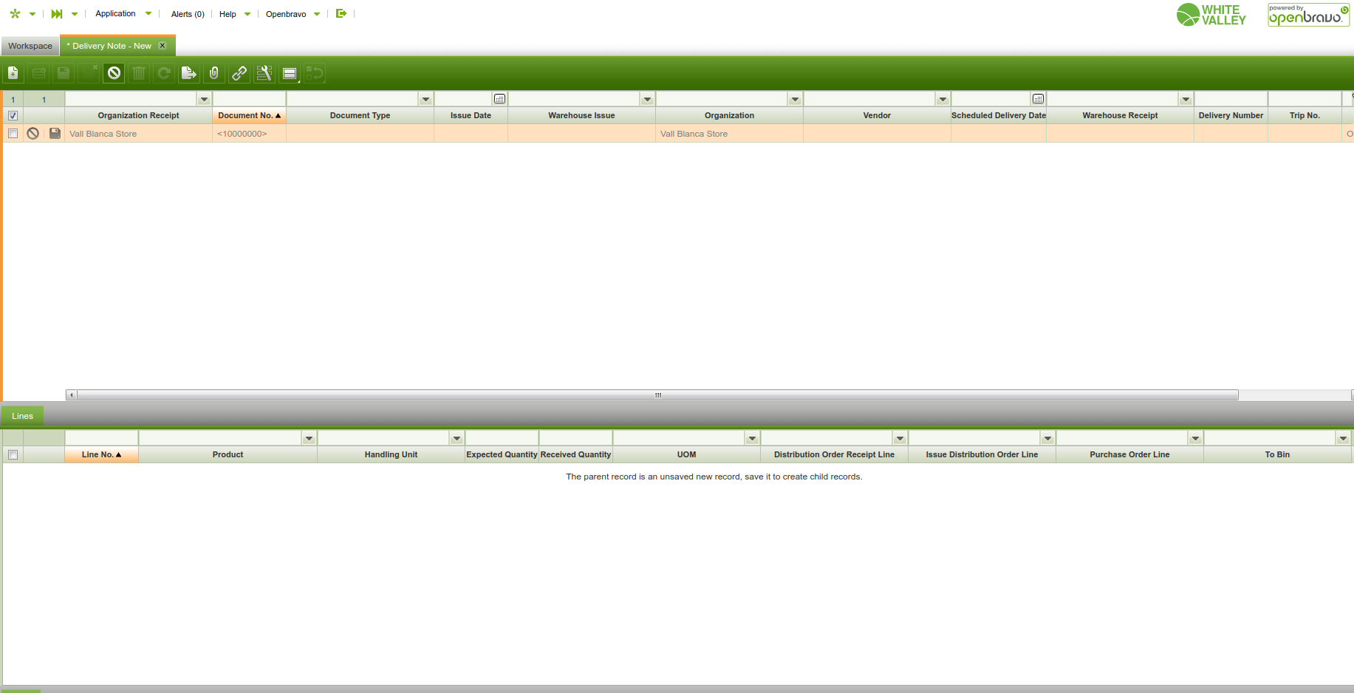Click the <10000000> document number cell
The height and width of the screenshot is (693, 1354).
(x=250, y=134)
